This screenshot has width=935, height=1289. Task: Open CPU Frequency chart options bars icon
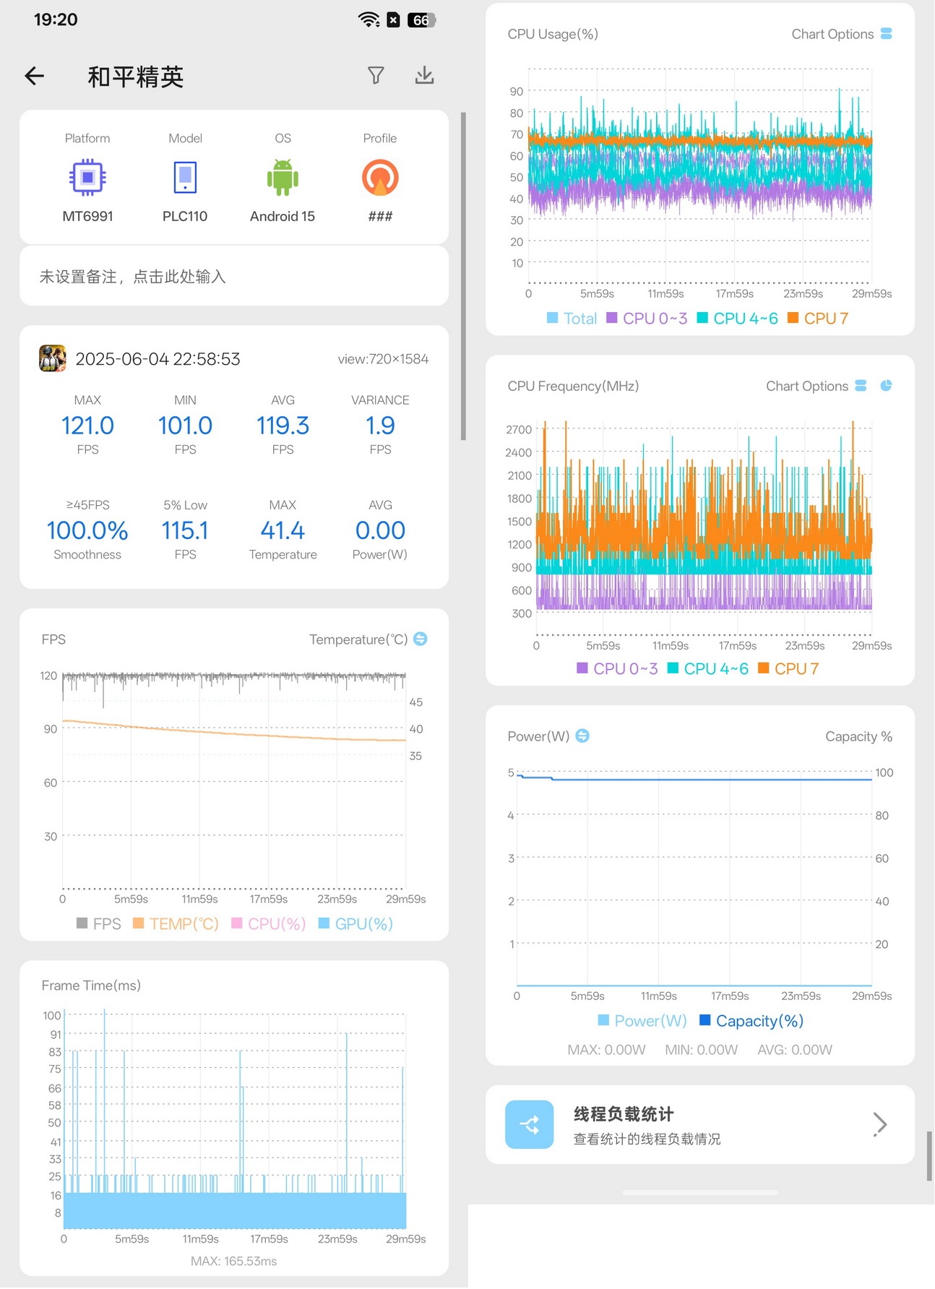click(861, 386)
